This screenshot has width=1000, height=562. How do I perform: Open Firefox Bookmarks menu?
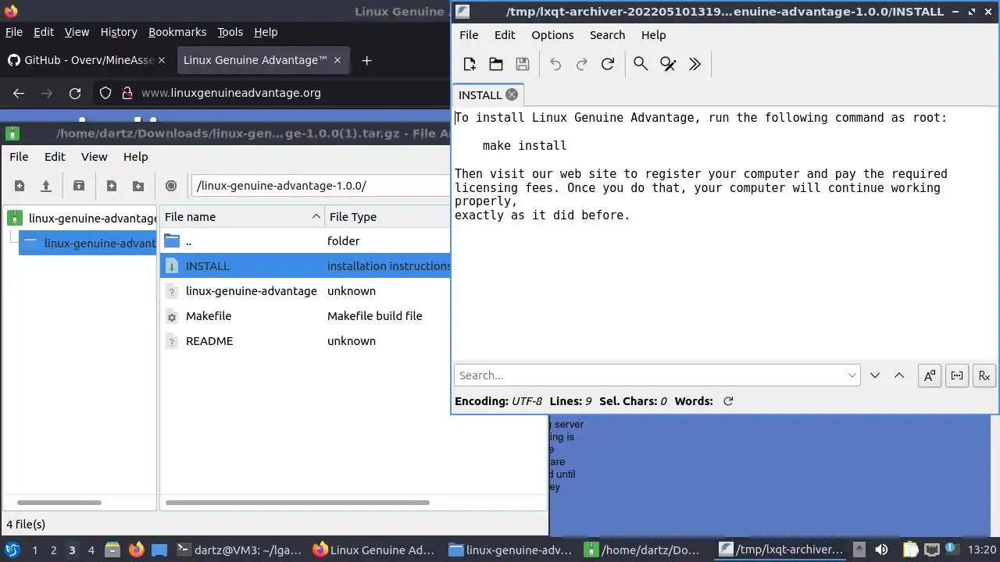177,32
